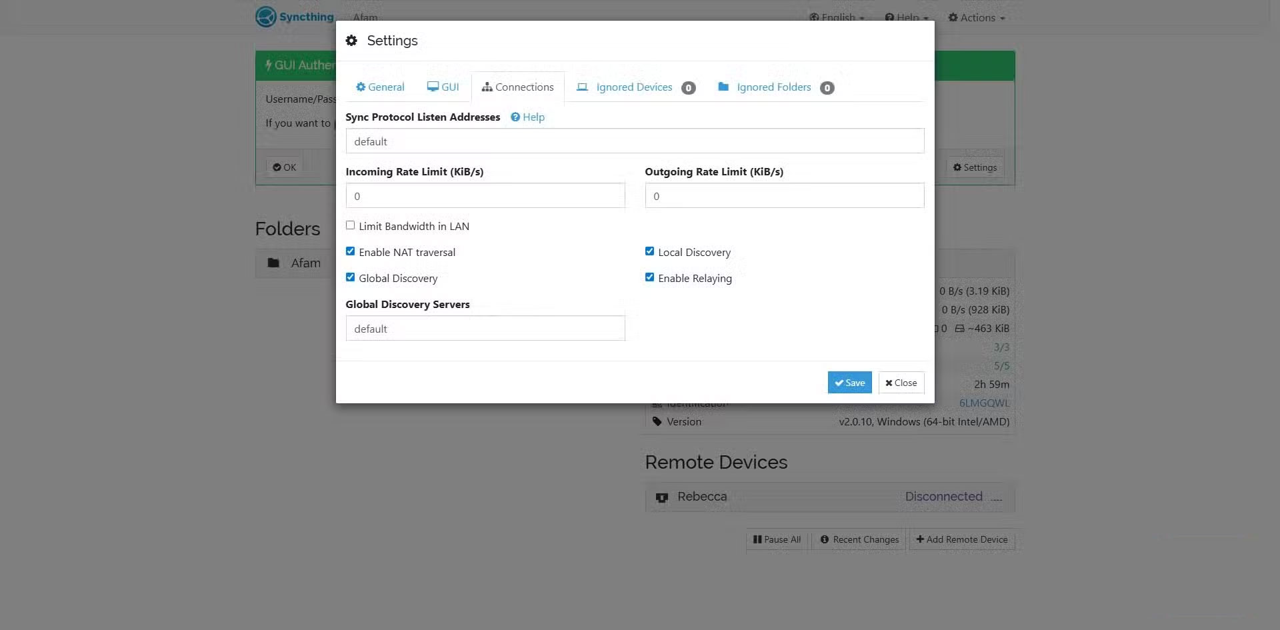Click the Syncthing logo icon
This screenshot has width=1280, height=630.
click(x=265, y=17)
